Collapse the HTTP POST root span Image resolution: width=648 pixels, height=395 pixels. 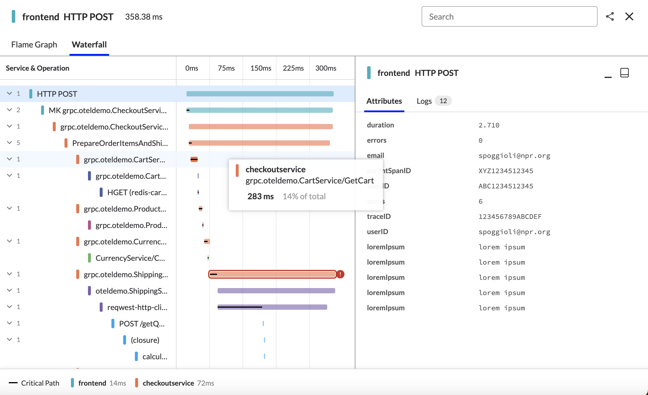(9, 93)
